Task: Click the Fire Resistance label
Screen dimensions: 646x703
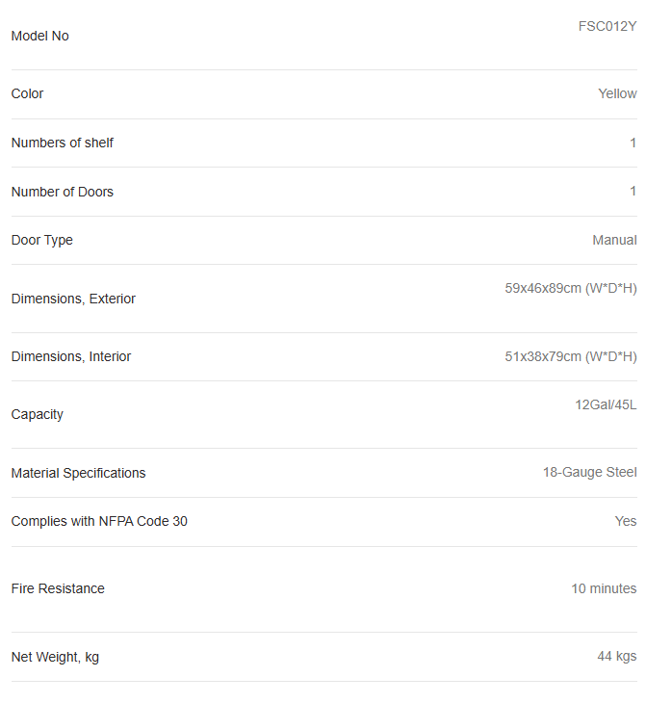Action: click(58, 589)
